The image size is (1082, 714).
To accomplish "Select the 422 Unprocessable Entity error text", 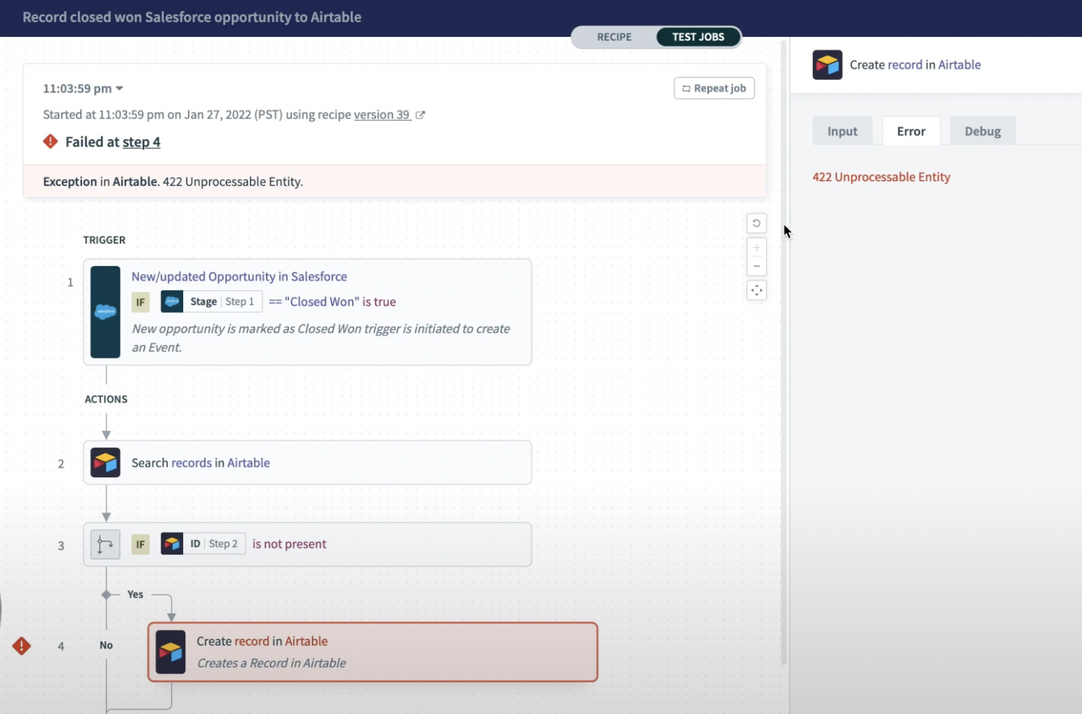I will [x=881, y=177].
